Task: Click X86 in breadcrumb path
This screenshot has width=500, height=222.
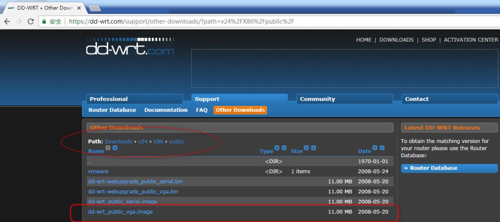Action: 158,142
